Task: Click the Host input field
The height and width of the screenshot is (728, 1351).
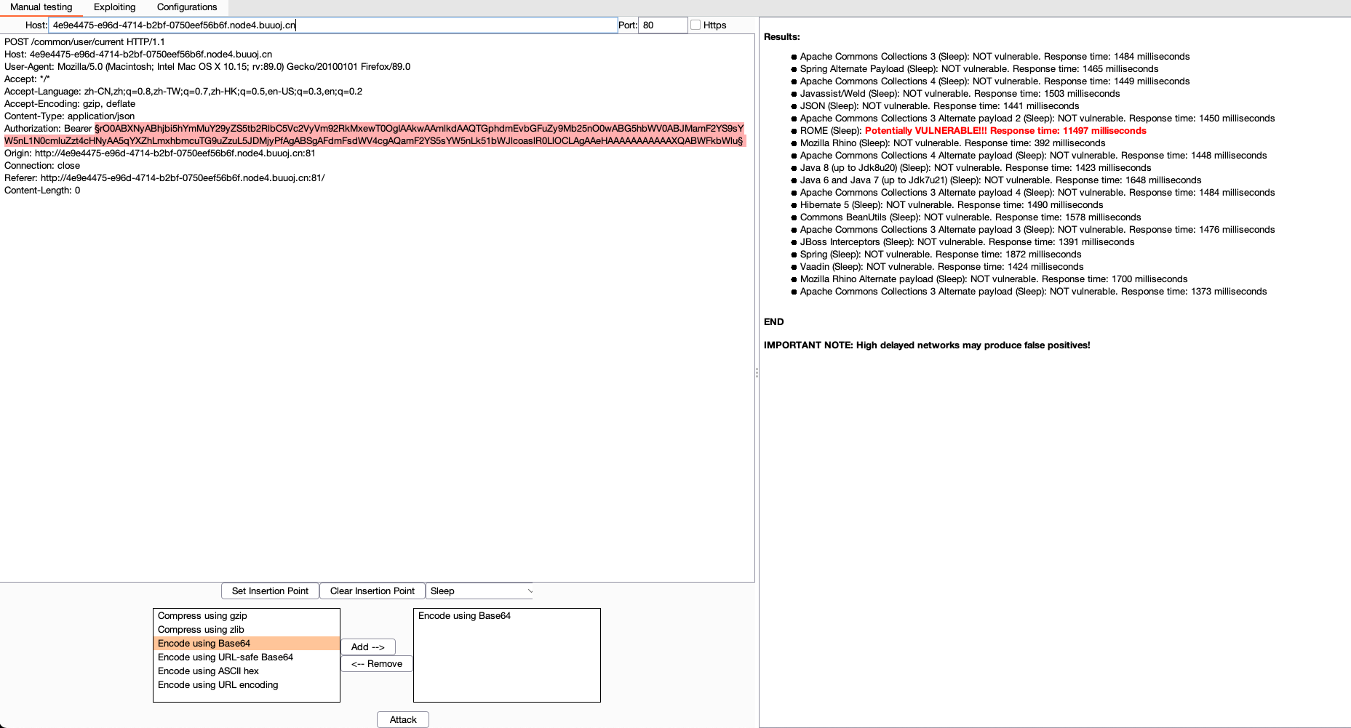Action: click(x=332, y=25)
